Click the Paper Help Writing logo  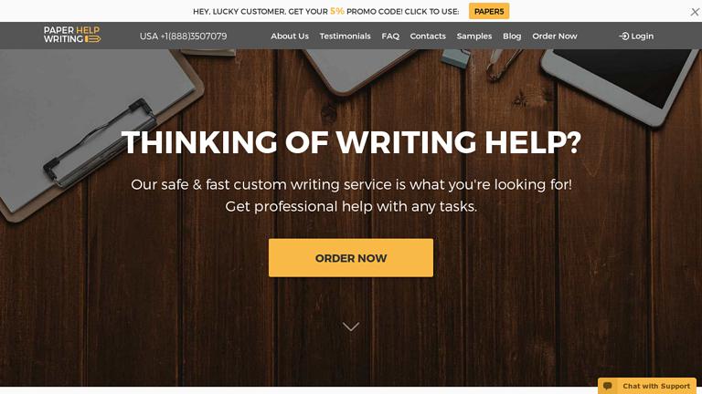point(72,35)
